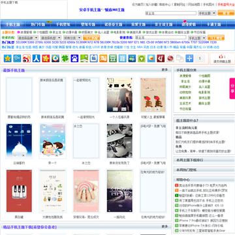Click the Sina Weibo share icon

click(27, 58)
